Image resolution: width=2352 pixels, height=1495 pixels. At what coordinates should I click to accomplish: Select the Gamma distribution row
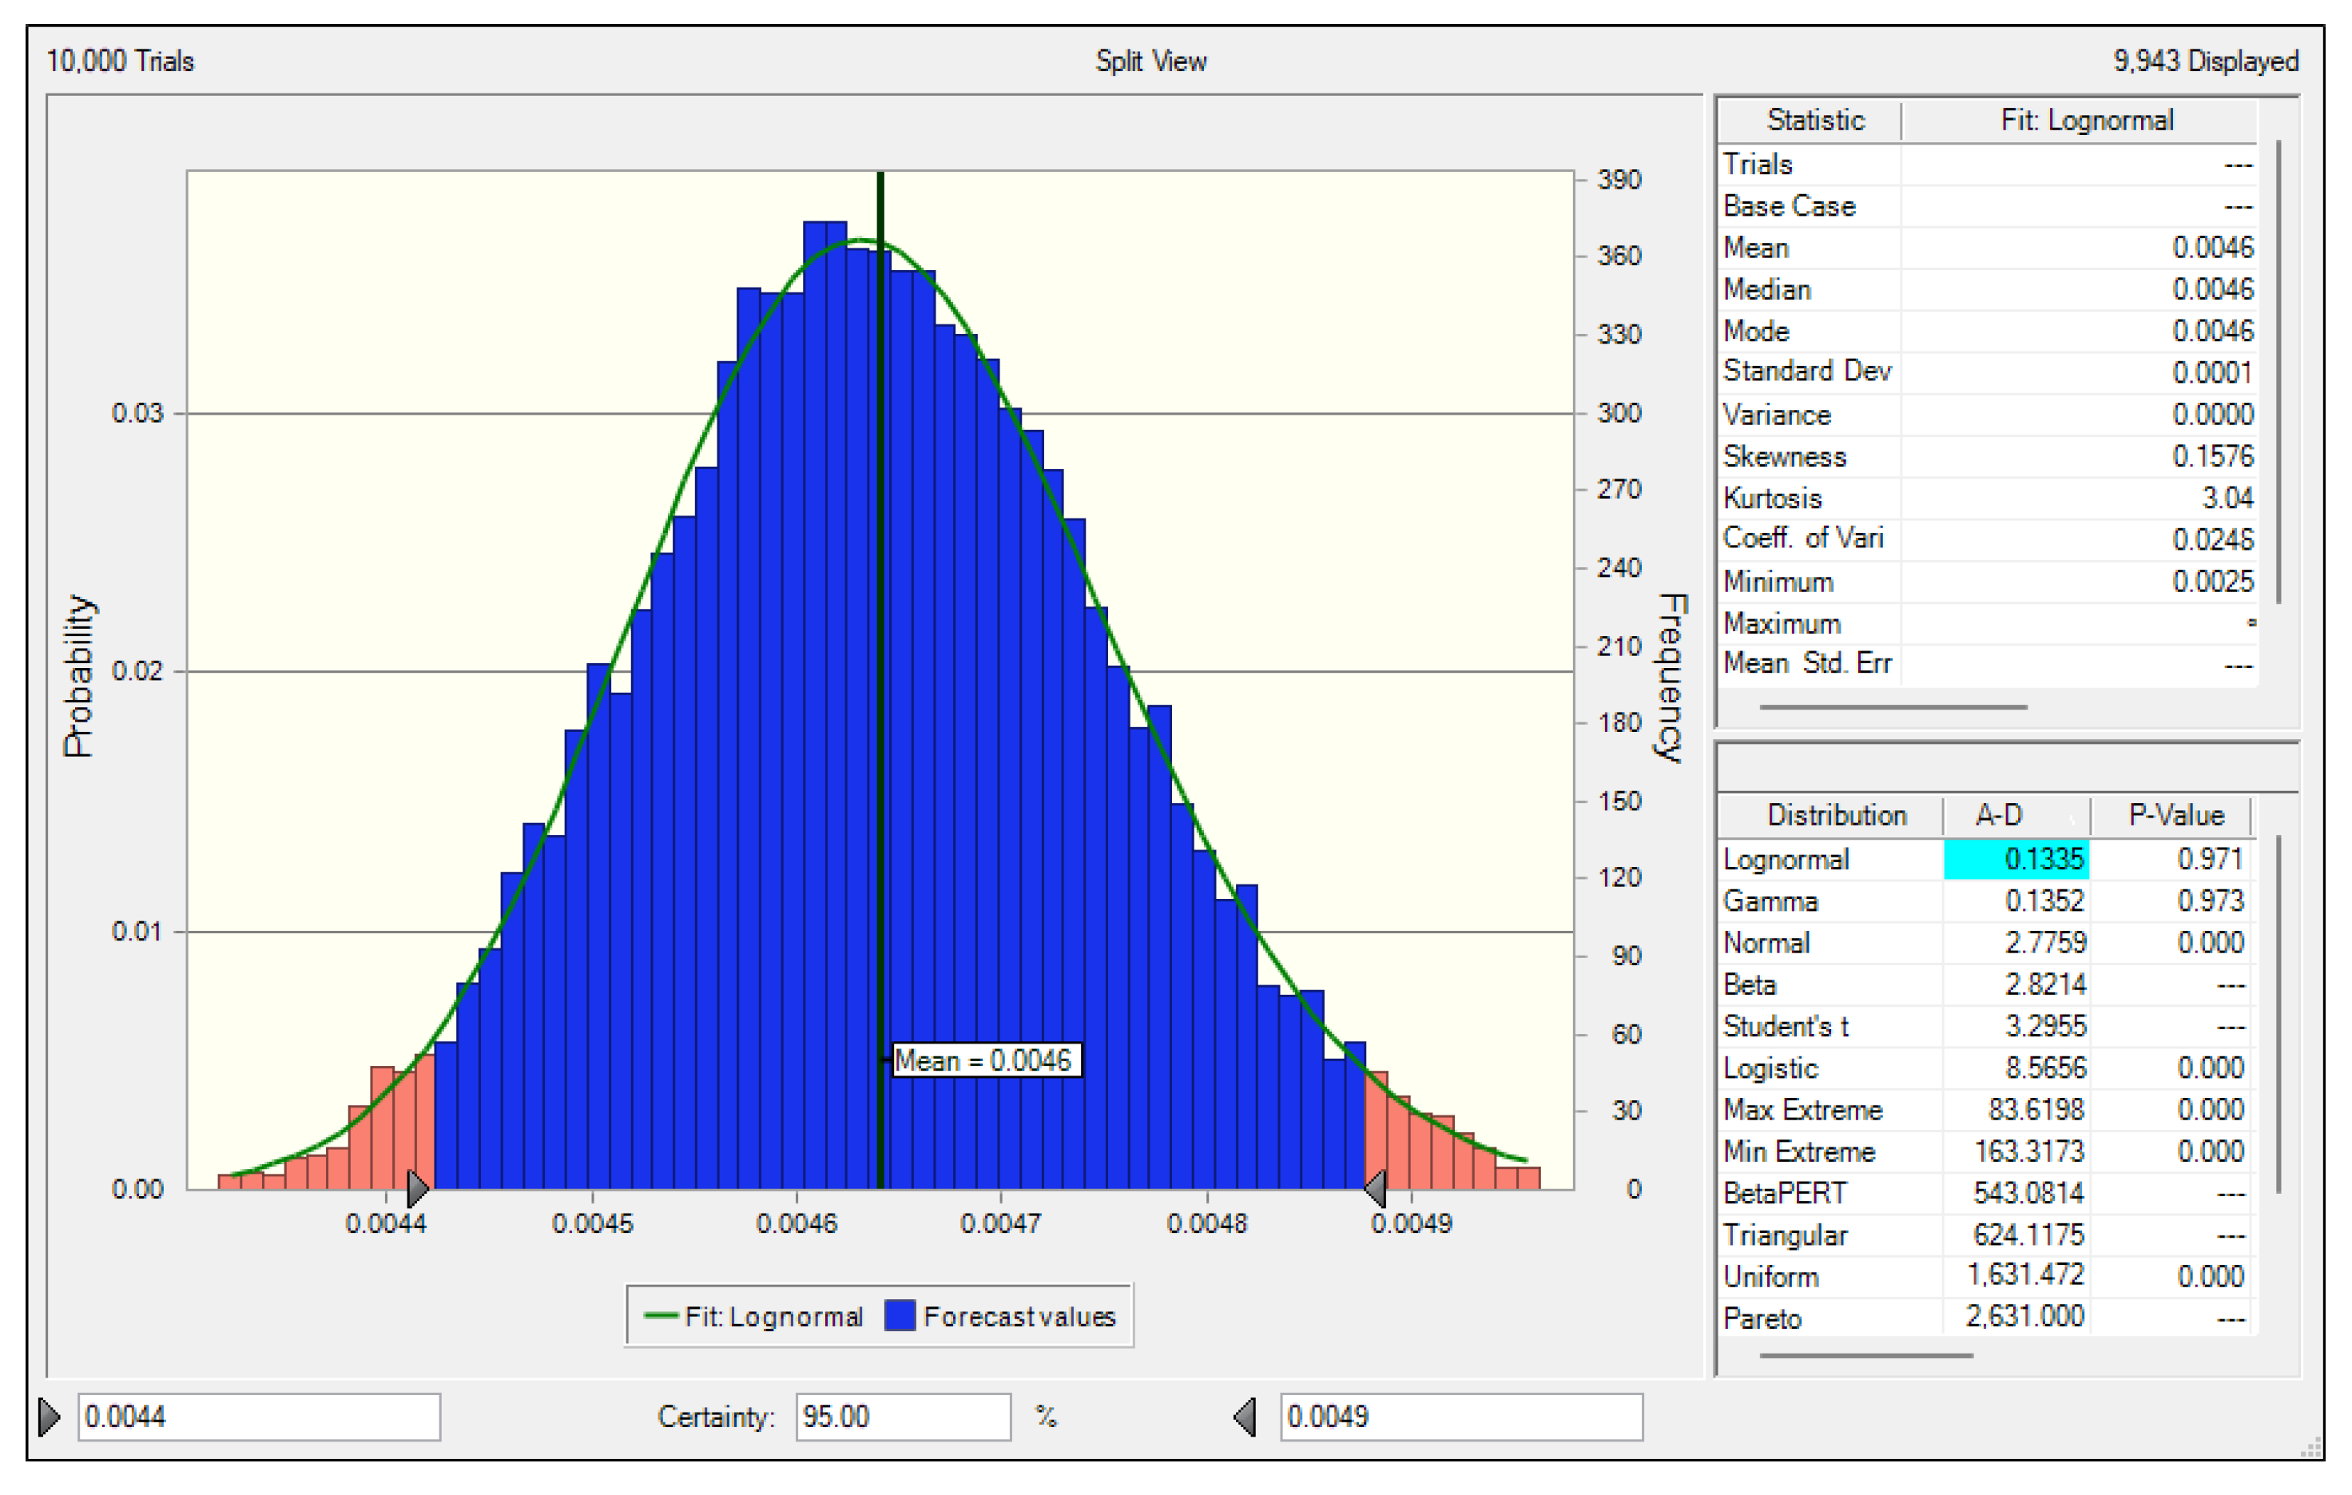pyautogui.click(x=1771, y=901)
